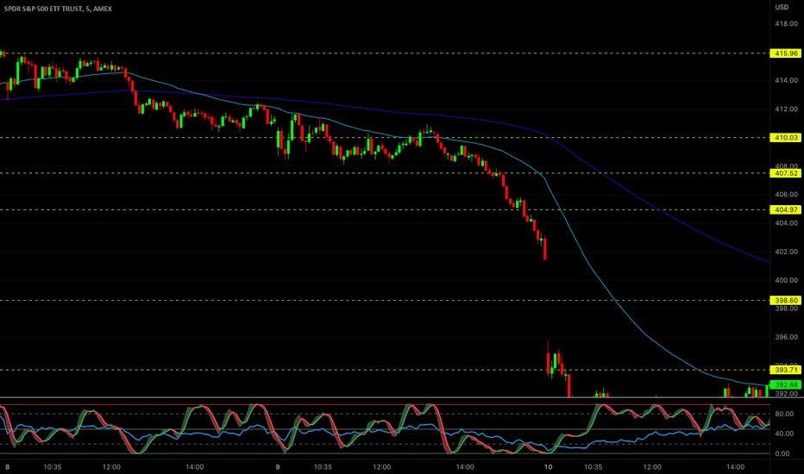This screenshot has height=474, width=804.
Task: Click the 412.00 price axis tick
Action: click(x=786, y=109)
